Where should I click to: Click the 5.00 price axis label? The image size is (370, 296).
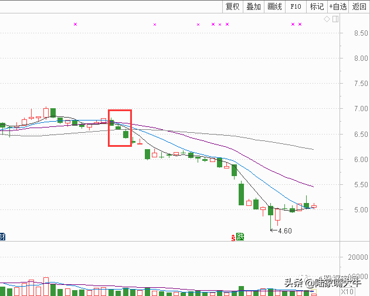coord(361,210)
